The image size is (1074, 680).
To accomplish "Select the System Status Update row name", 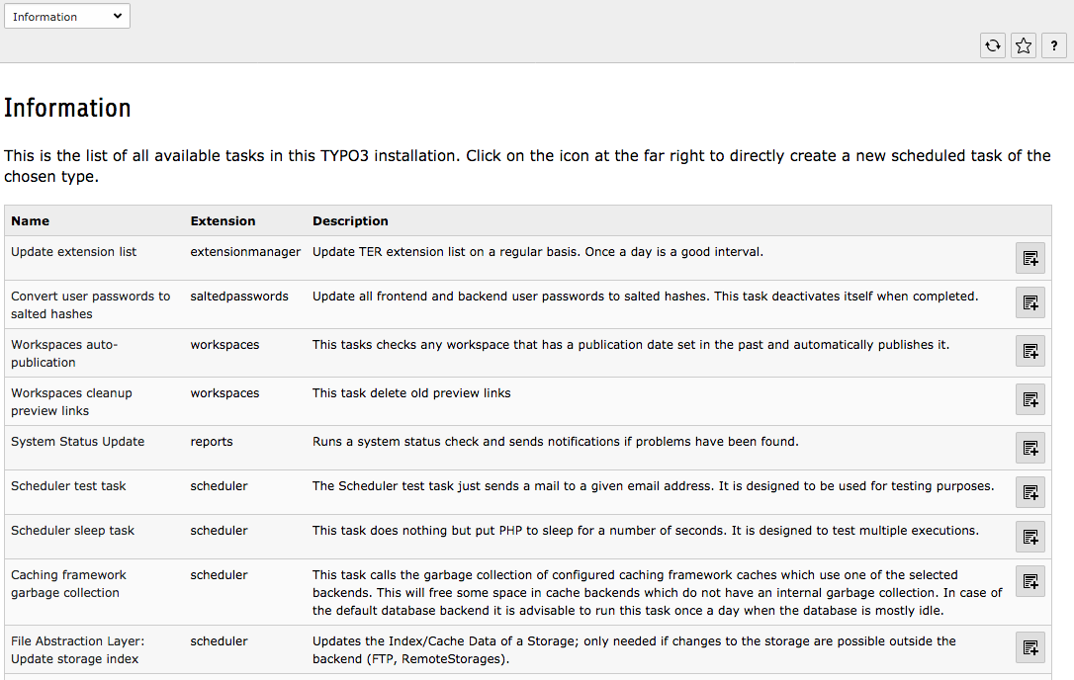I will (x=77, y=442).
